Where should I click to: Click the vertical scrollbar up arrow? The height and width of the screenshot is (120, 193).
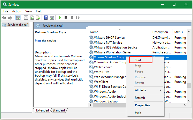(189, 31)
